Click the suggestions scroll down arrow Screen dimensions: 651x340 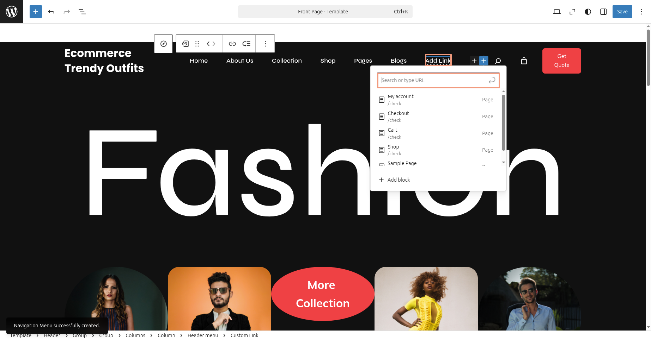point(504,162)
